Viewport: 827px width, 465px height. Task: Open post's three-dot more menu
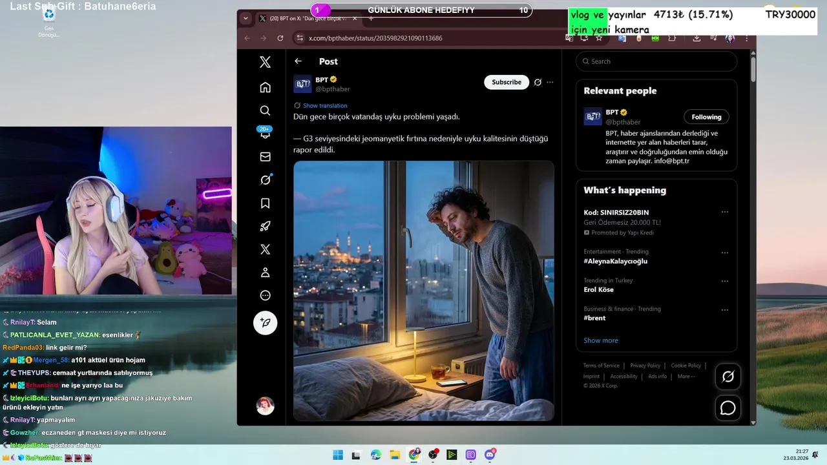click(x=550, y=82)
